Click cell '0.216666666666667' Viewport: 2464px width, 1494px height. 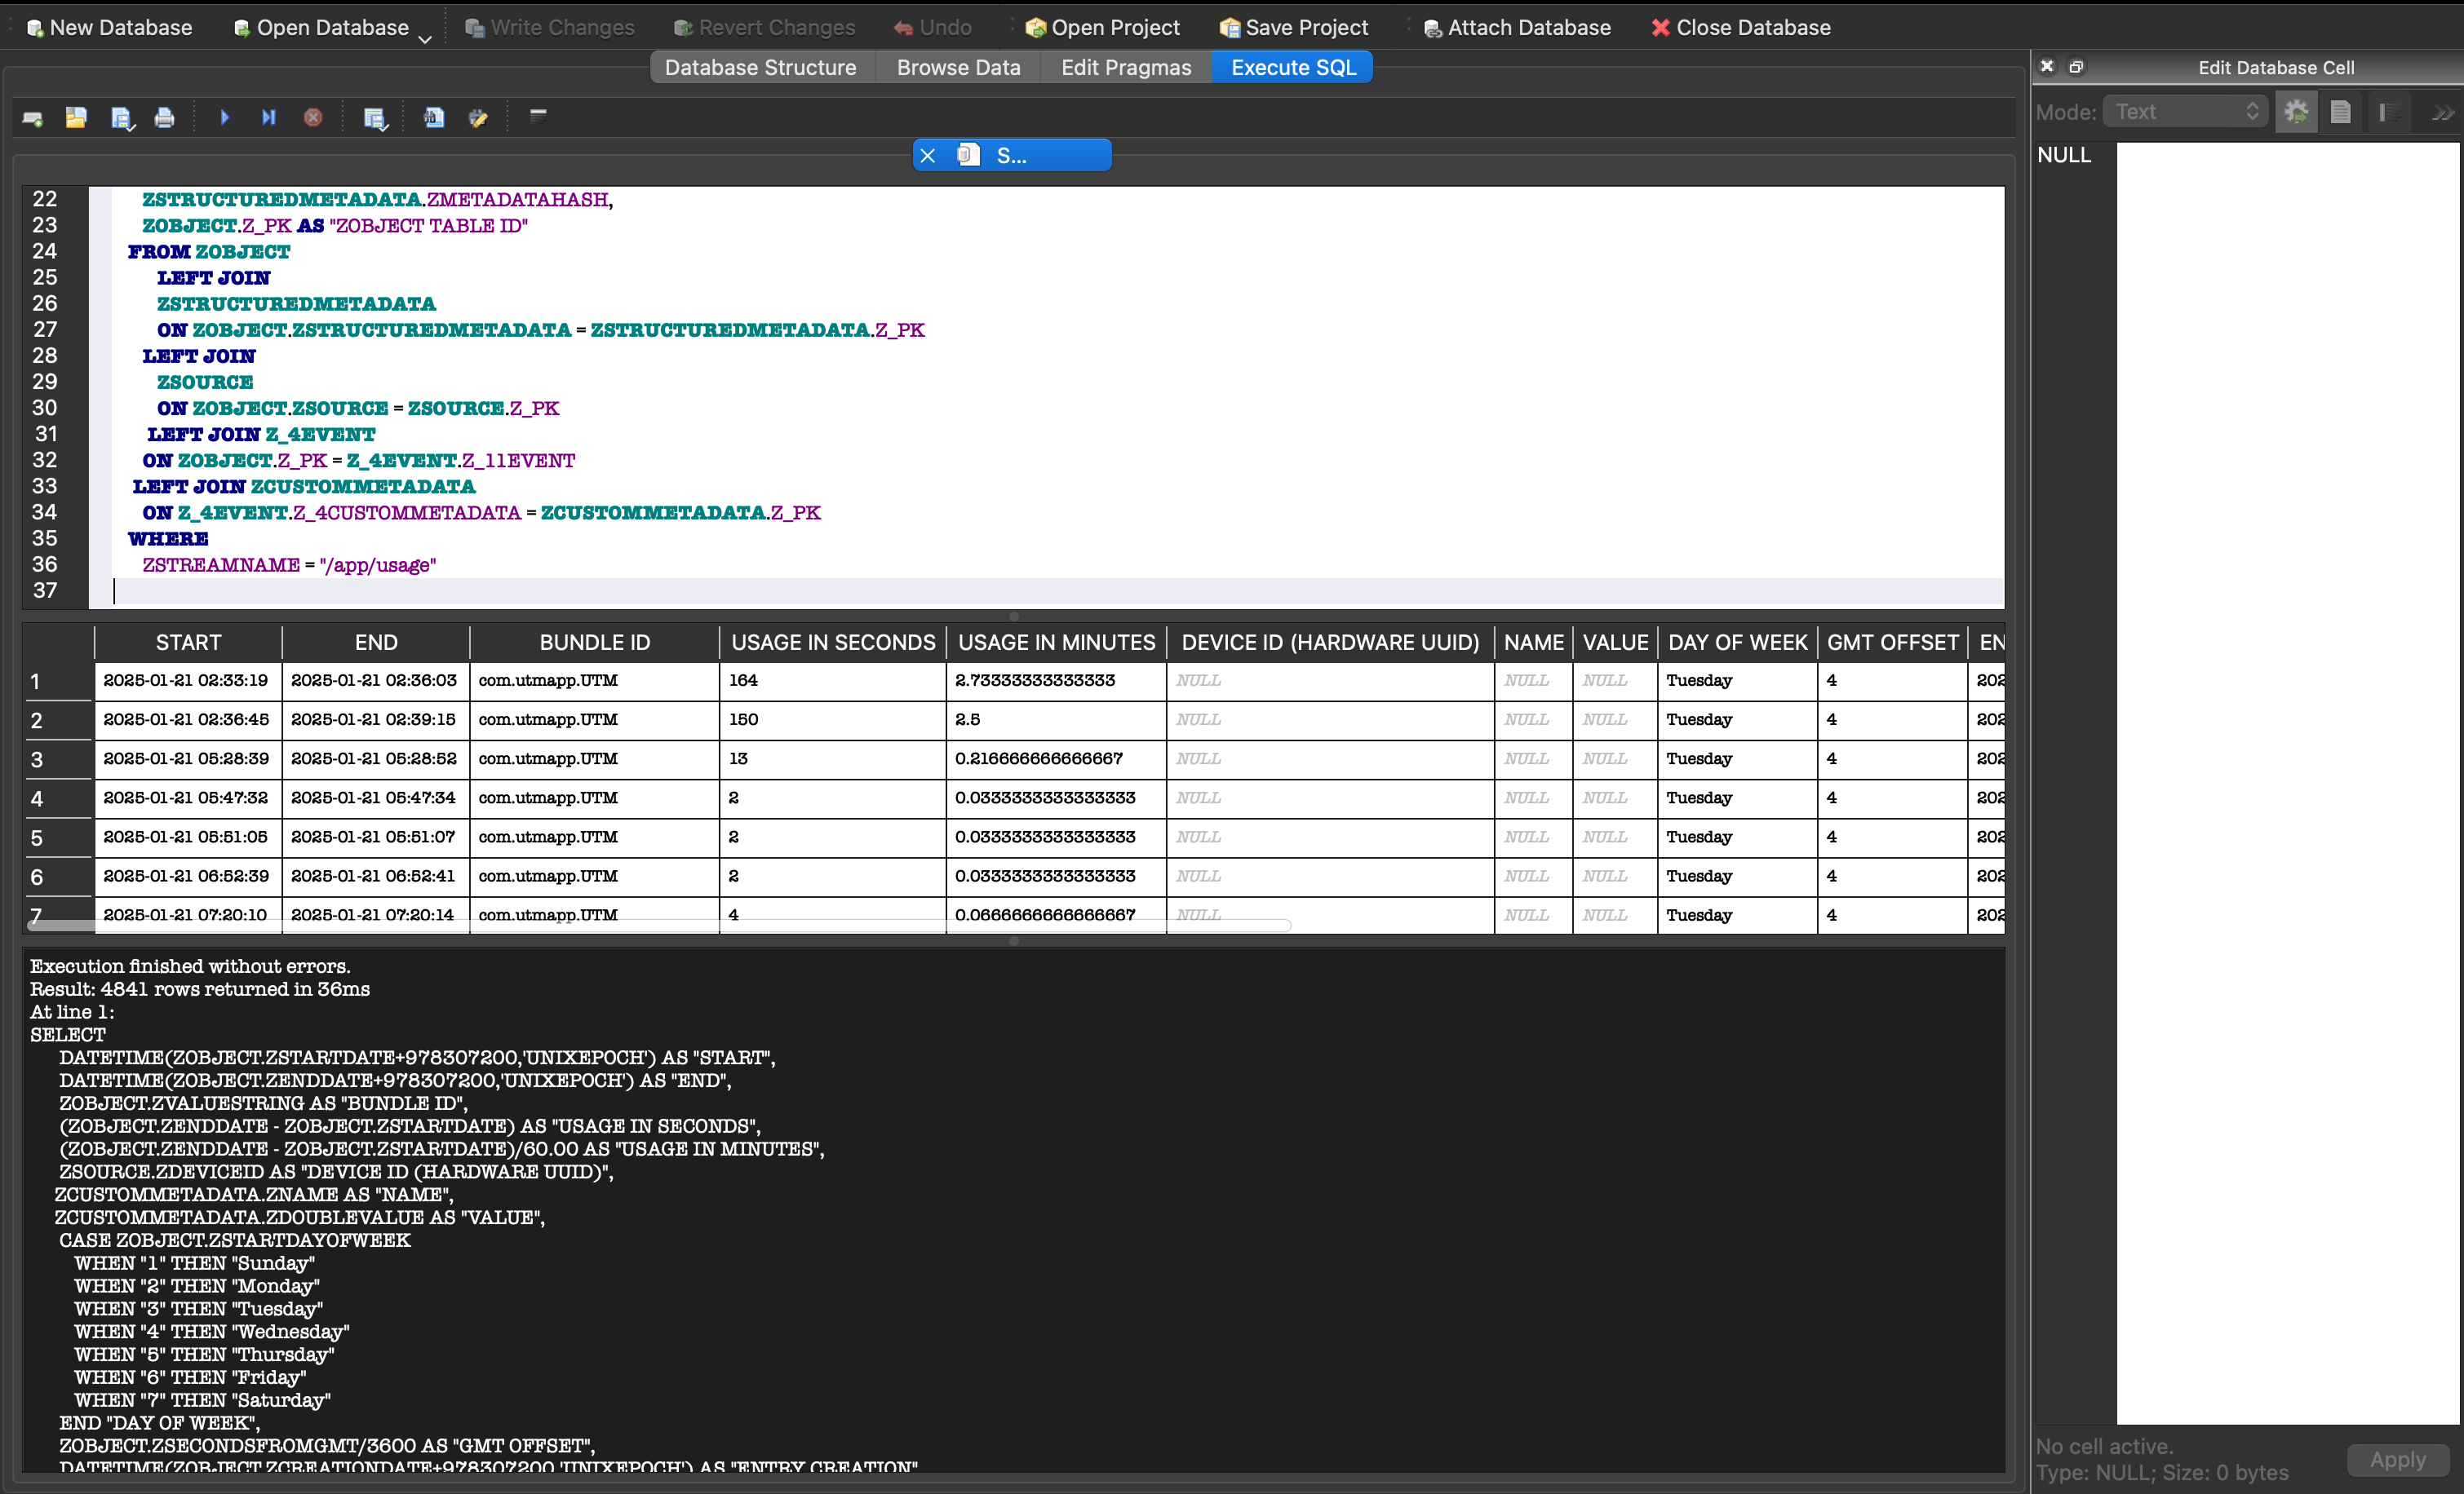(x=1057, y=758)
